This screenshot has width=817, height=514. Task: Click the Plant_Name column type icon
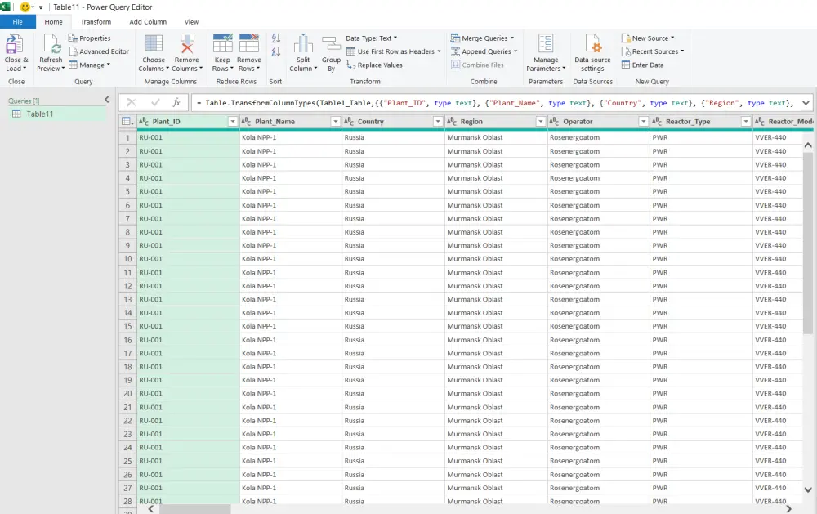tap(246, 122)
